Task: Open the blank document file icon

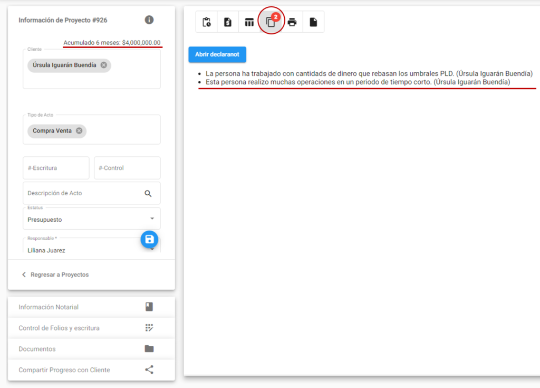Action: (x=313, y=22)
